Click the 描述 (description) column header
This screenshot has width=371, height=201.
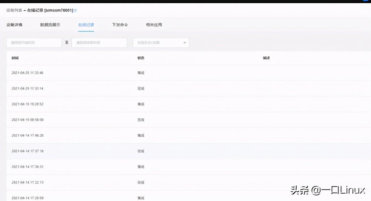point(266,58)
